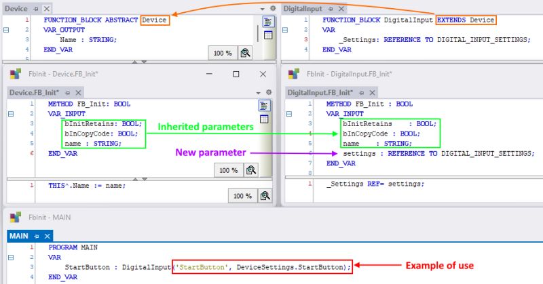Collapse VAR_INPUT block in DigitalInput.FB_Init
Viewport: 543px width, 284px height.
coord(289,114)
